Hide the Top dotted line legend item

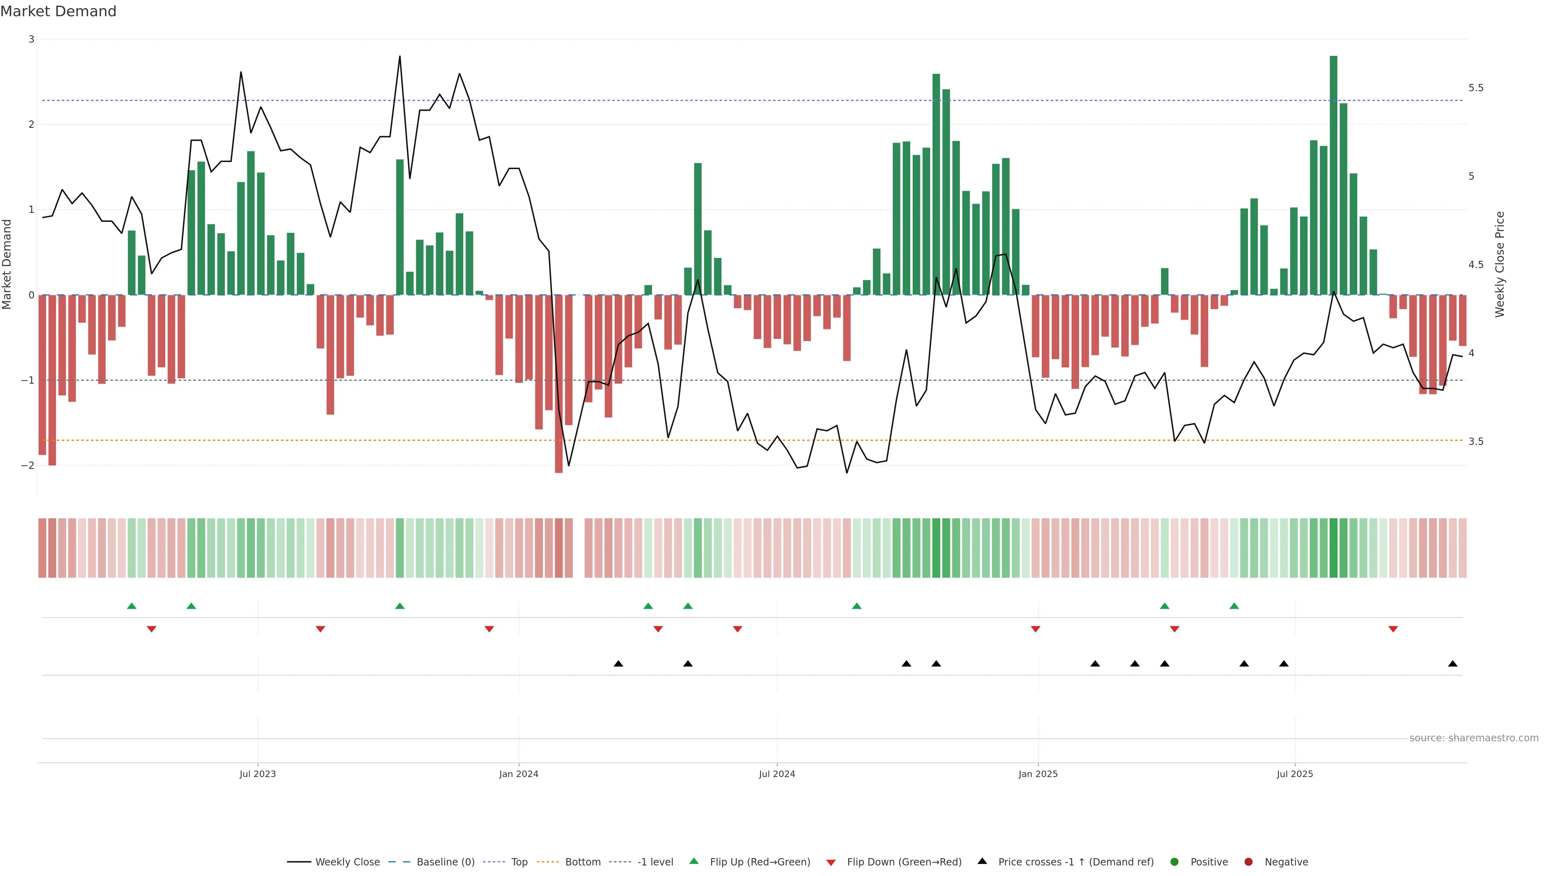click(519, 861)
